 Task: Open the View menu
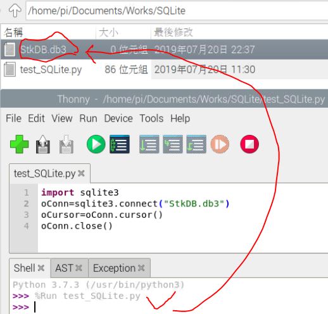(x=62, y=118)
